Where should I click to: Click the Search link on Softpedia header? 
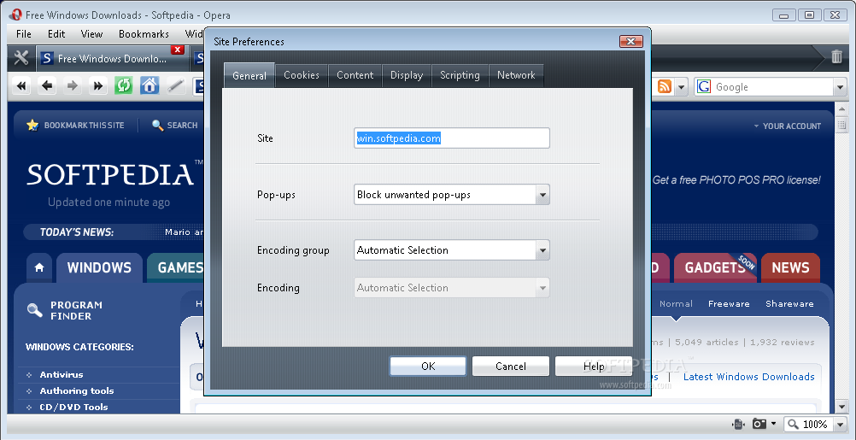tap(174, 126)
